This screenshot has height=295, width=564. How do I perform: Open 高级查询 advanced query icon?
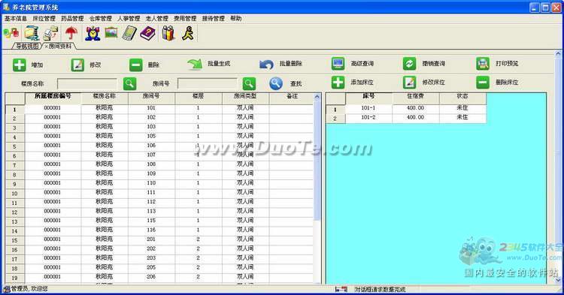338,64
